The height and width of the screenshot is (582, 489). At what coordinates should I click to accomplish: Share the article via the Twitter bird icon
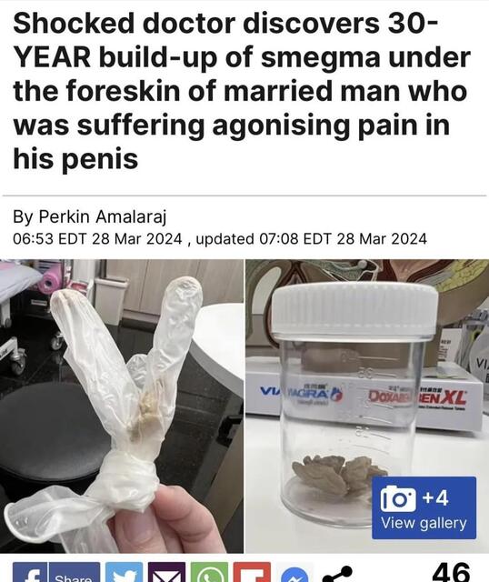124,572
